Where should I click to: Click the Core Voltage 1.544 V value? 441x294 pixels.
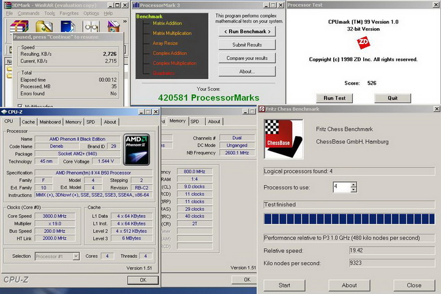click(x=106, y=161)
